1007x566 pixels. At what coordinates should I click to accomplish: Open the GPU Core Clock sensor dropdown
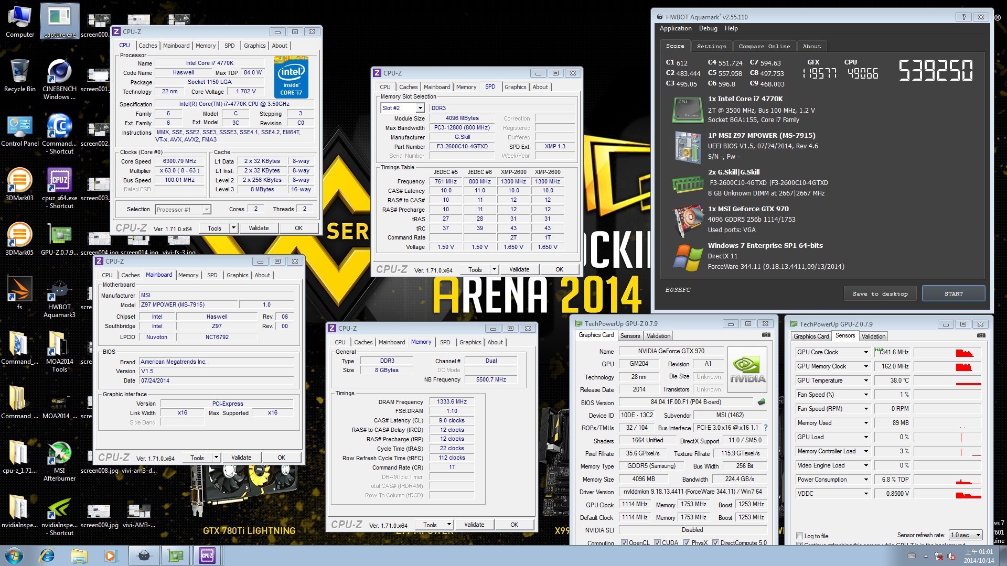point(866,352)
